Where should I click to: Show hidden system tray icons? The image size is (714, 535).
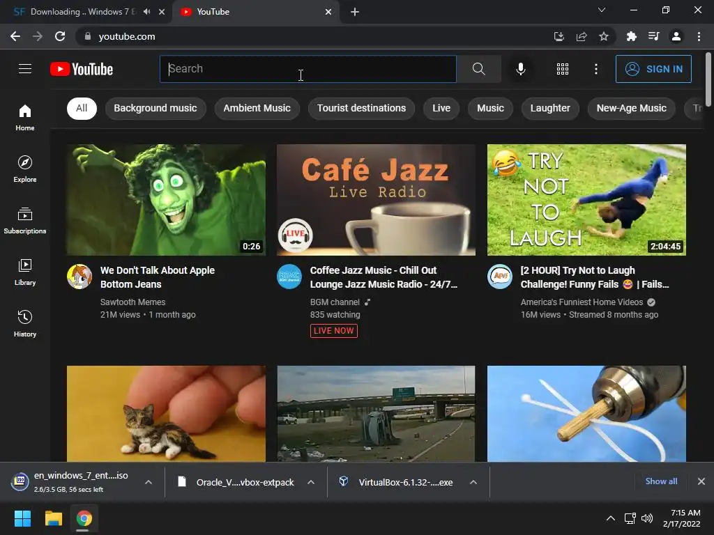click(x=611, y=518)
